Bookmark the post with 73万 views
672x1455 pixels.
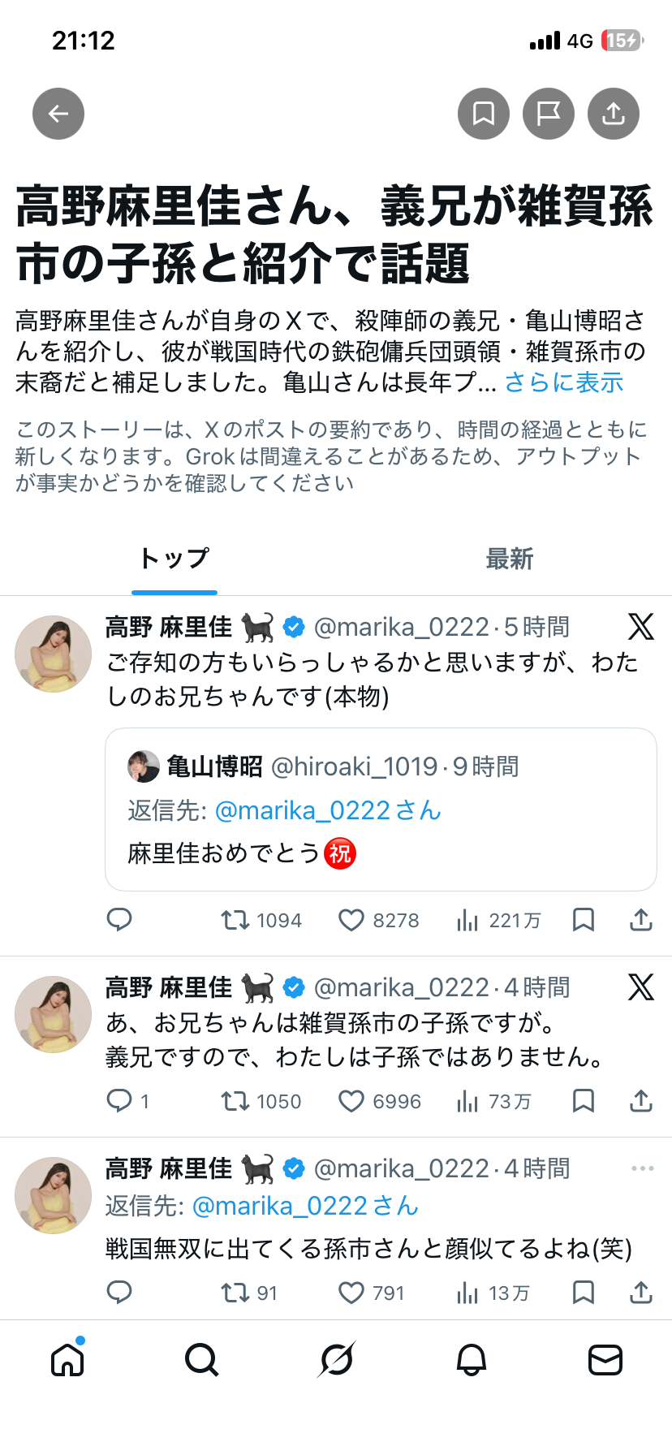coord(584,1101)
